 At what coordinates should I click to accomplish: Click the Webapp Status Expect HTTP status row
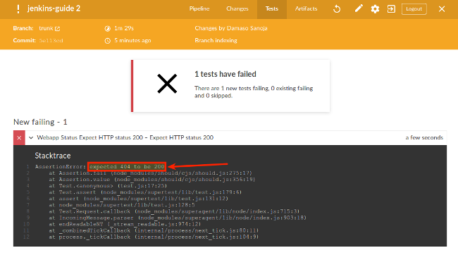(x=230, y=137)
